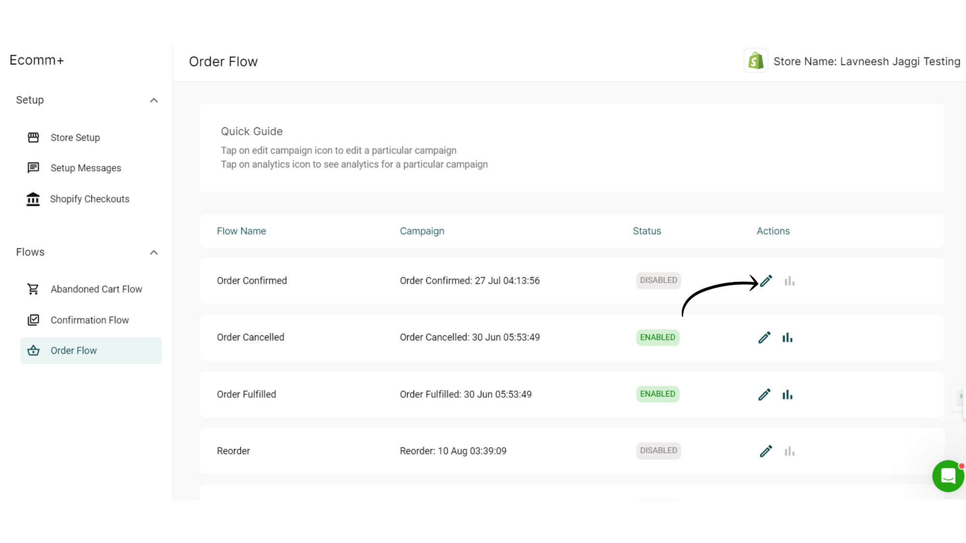The height and width of the screenshot is (543, 966).
Task: Click the ENABLED badge on Order Cancelled
Action: (x=657, y=337)
